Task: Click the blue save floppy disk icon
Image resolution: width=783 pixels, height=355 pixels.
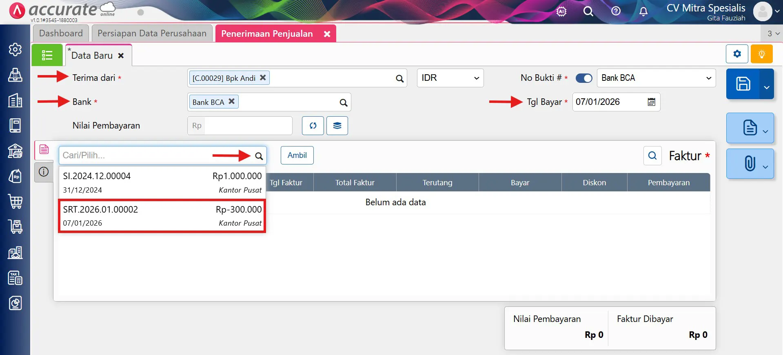Action: tap(743, 84)
